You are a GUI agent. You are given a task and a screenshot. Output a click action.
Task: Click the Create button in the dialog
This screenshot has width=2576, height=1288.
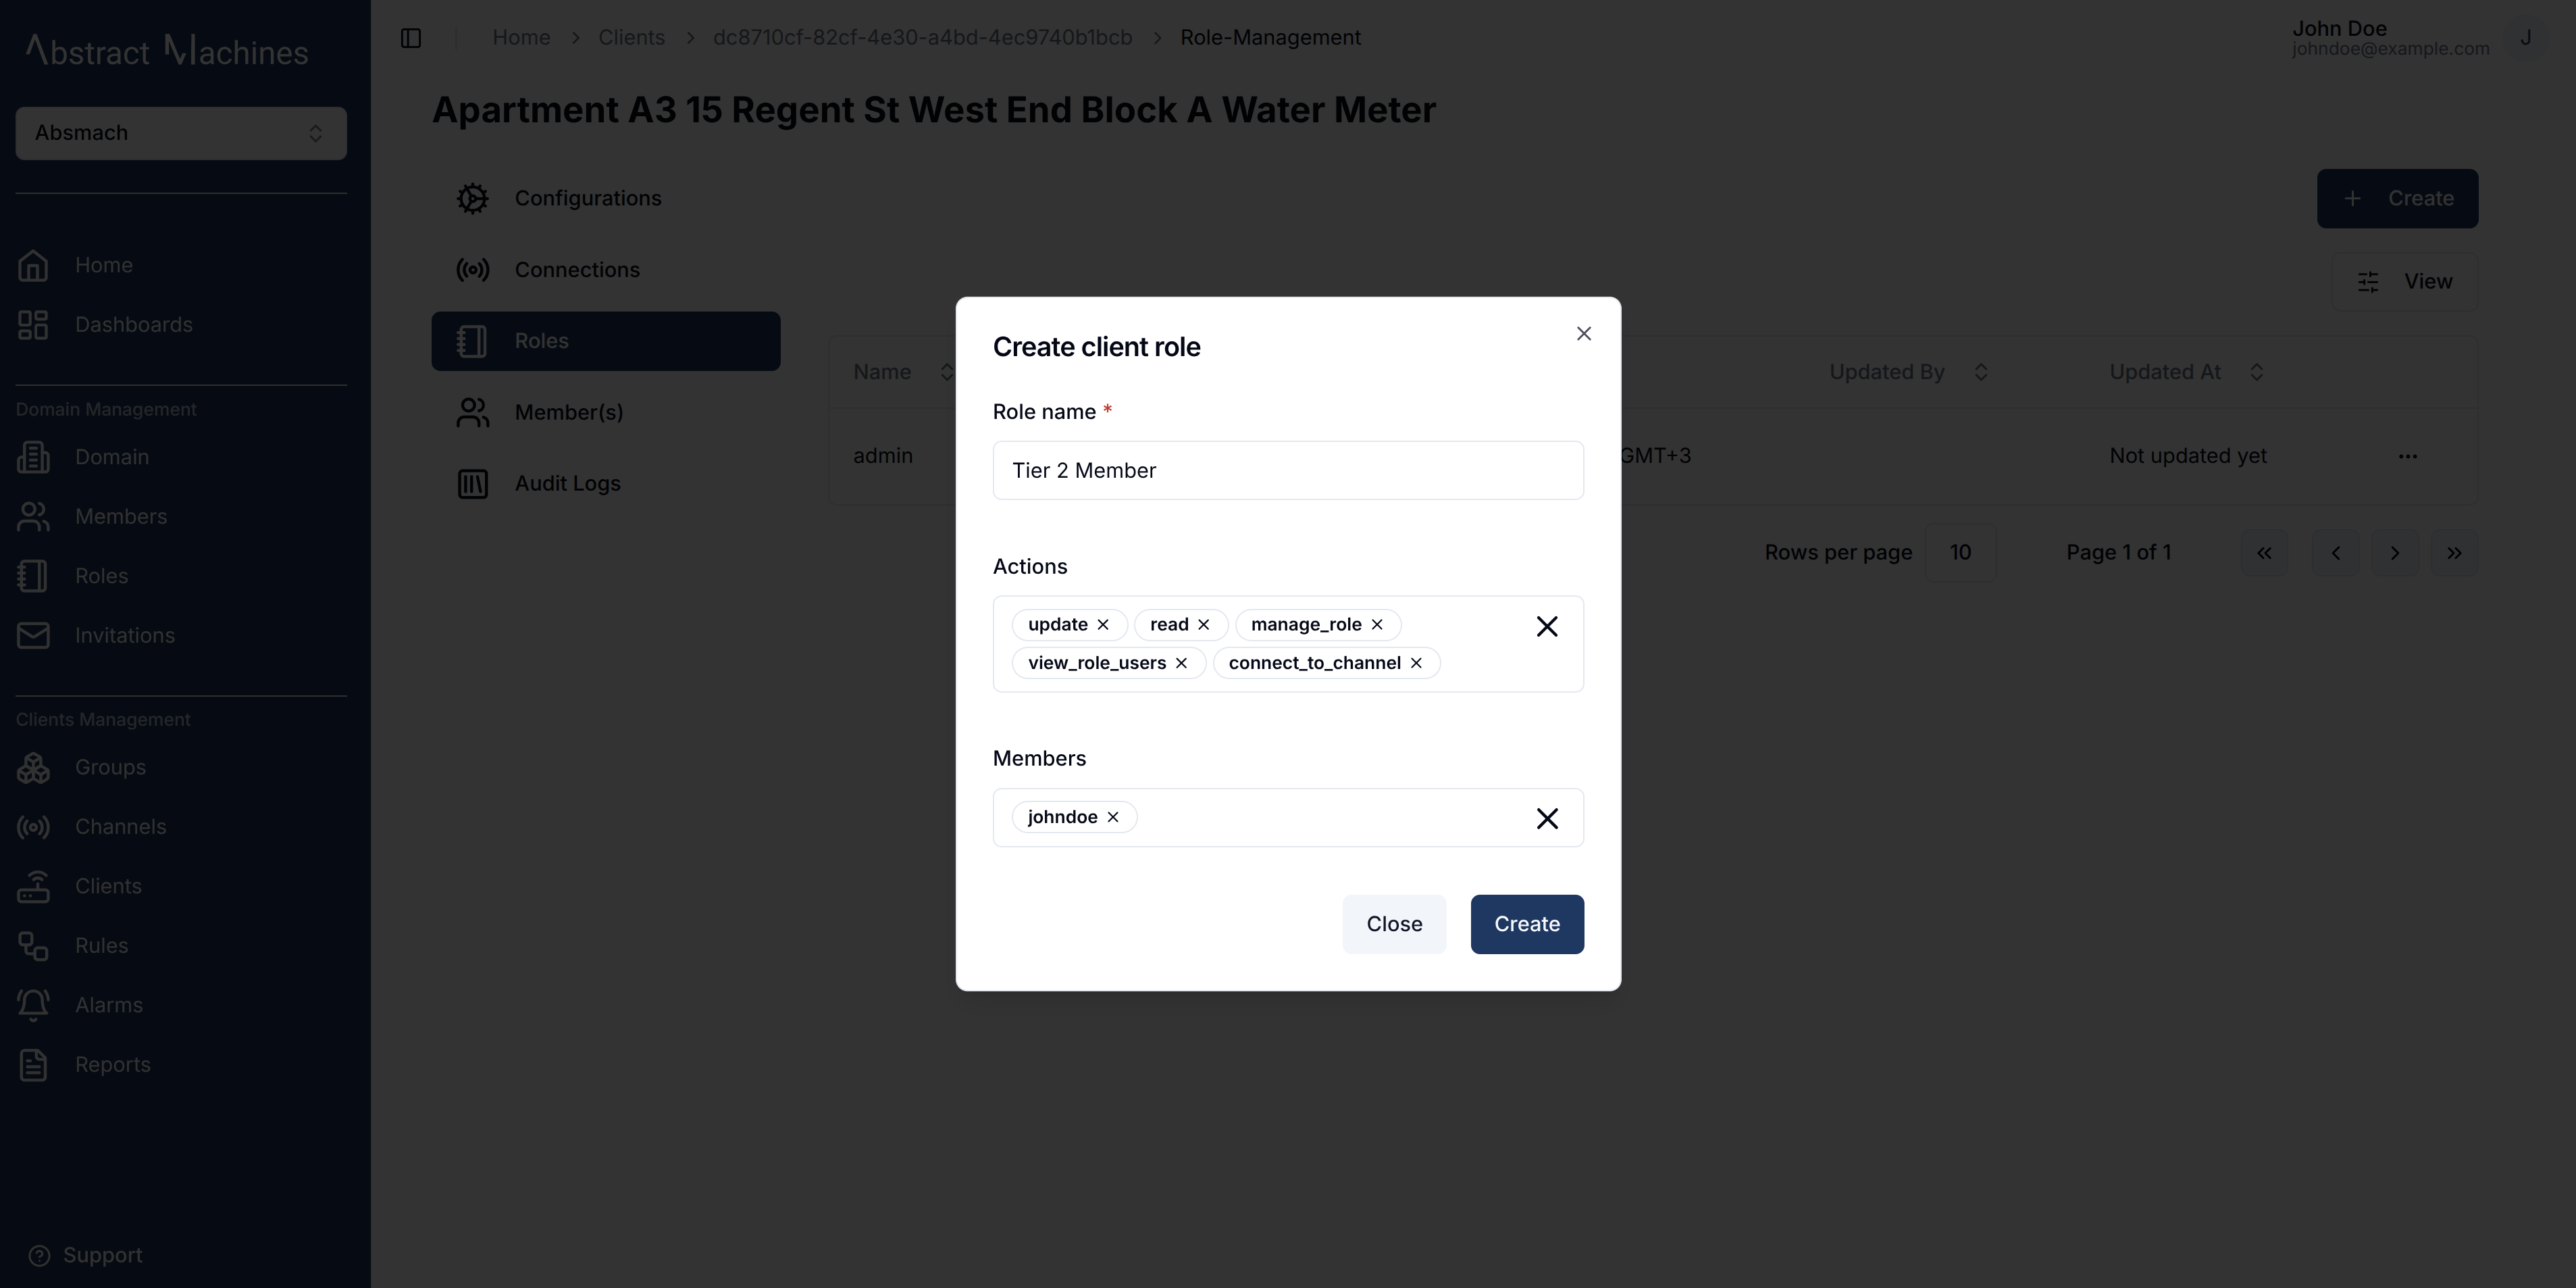click(1526, 924)
